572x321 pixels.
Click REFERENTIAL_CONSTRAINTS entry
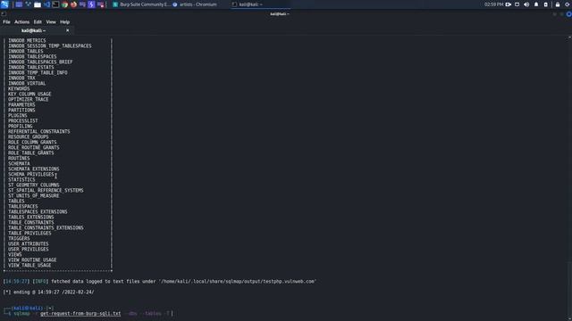point(39,131)
